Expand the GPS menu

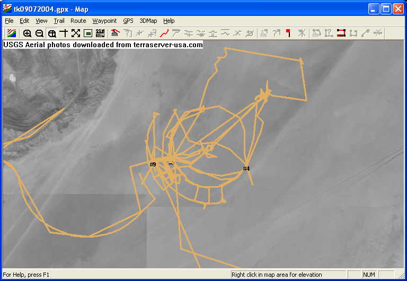click(x=128, y=21)
